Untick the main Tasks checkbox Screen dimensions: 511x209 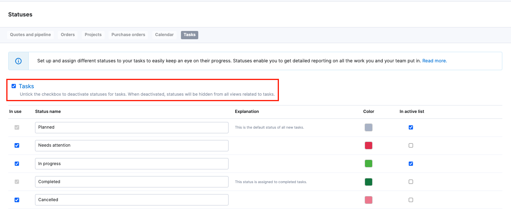(x=14, y=86)
